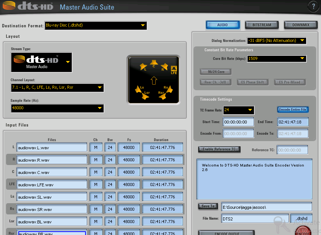Click the File Name field containing DTS2
321x235 pixels.
(x=255, y=218)
